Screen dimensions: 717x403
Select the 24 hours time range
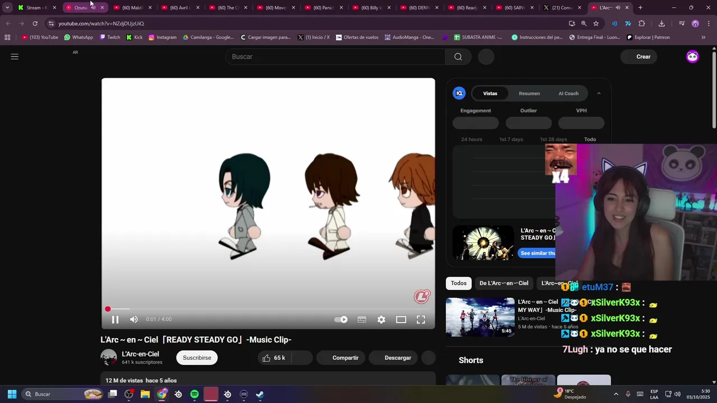[x=472, y=139]
